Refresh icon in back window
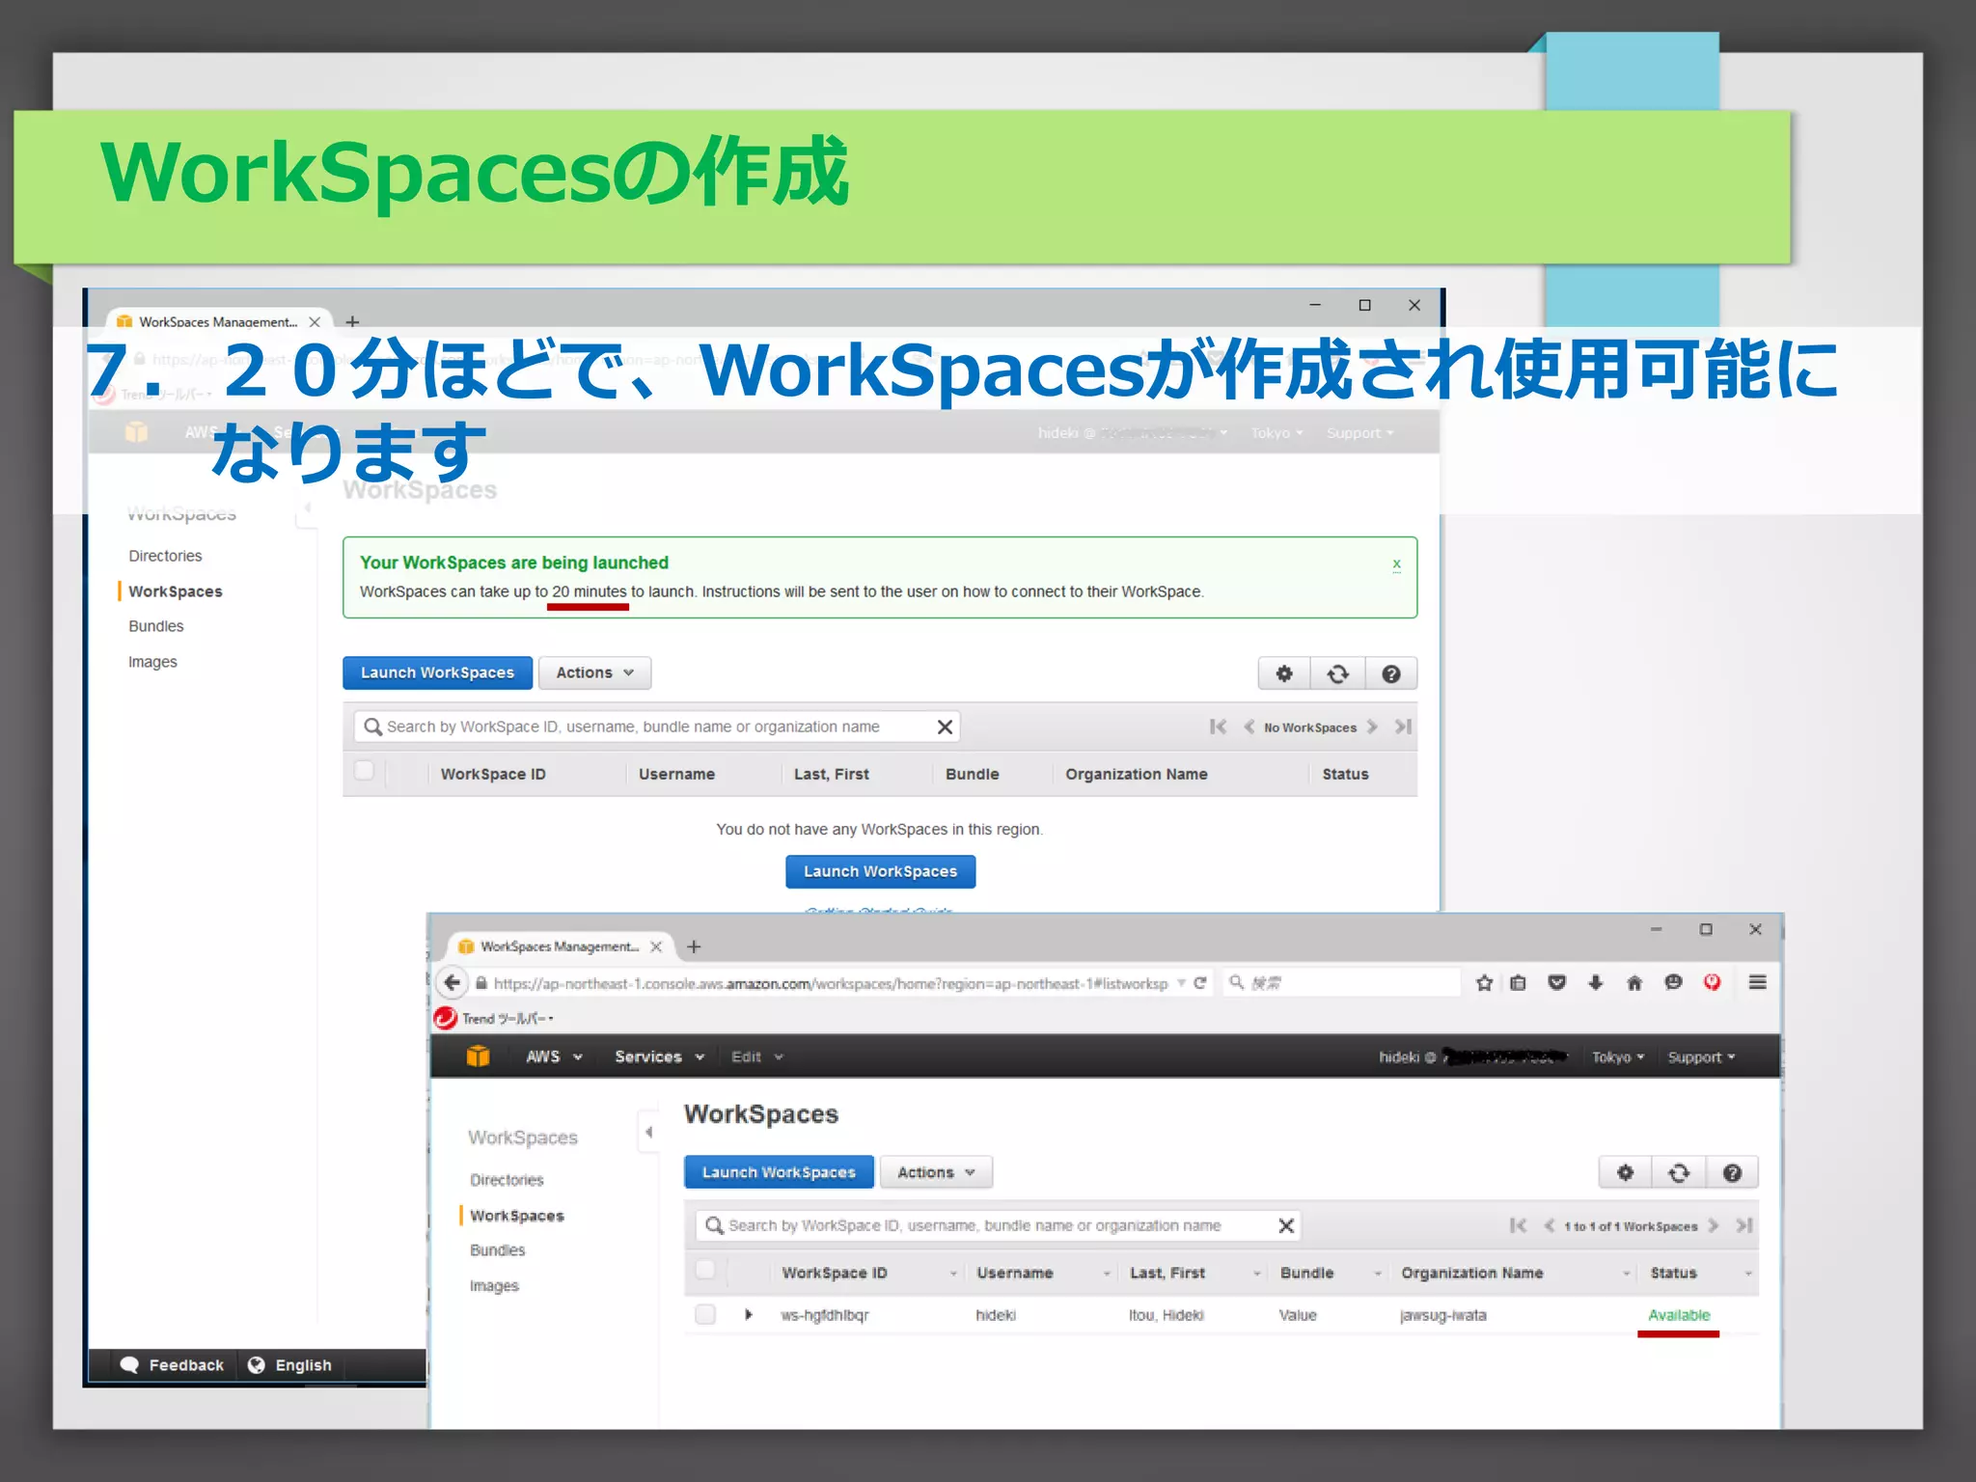This screenshot has width=1976, height=1482. click(x=1337, y=673)
